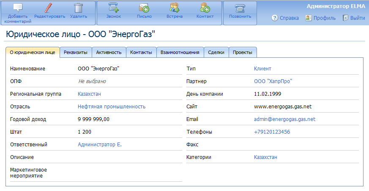
Task: Click the Редактировать toolbar label
Action: click(49, 16)
